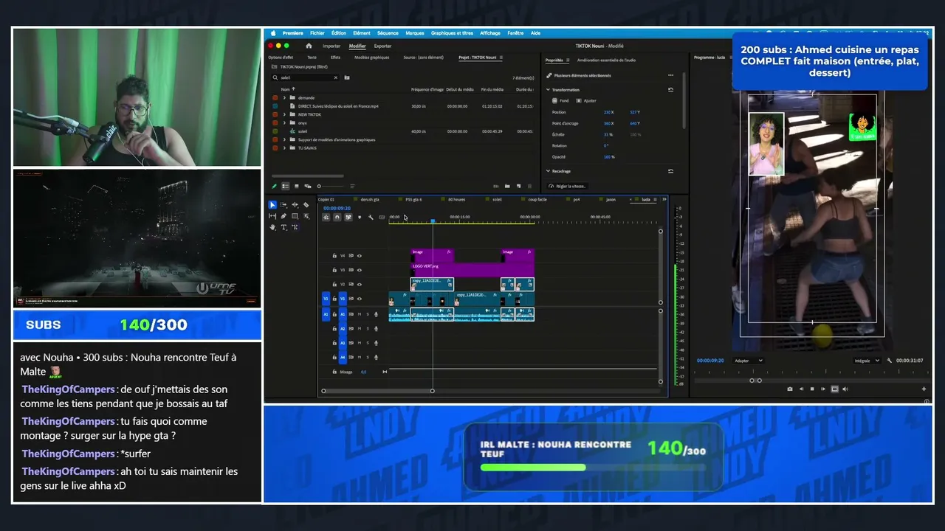Select the Ripple Edit tool
This screenshot has width=945, height=531.
click(295, 205)
